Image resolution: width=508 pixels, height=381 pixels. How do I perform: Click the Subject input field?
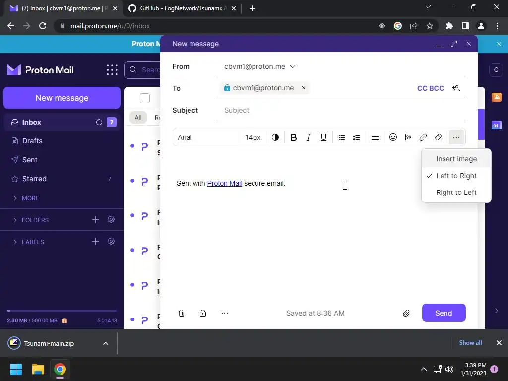(x=341, y=110)
